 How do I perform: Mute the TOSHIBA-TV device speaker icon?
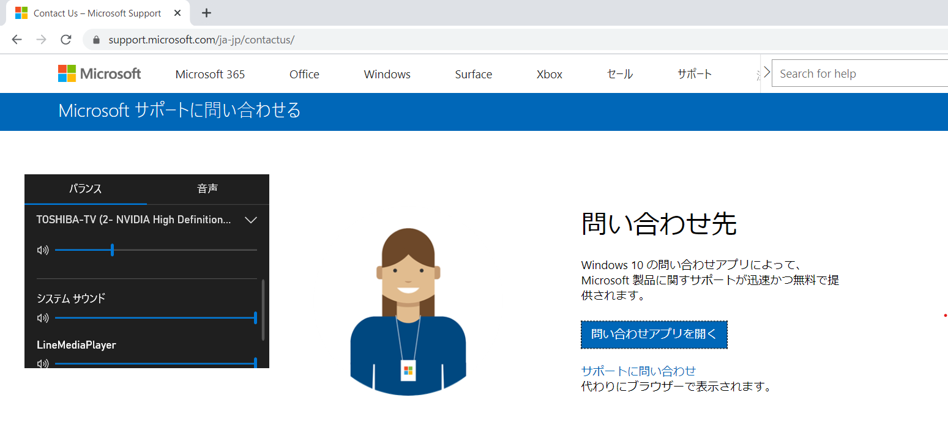tap(43, 250)
